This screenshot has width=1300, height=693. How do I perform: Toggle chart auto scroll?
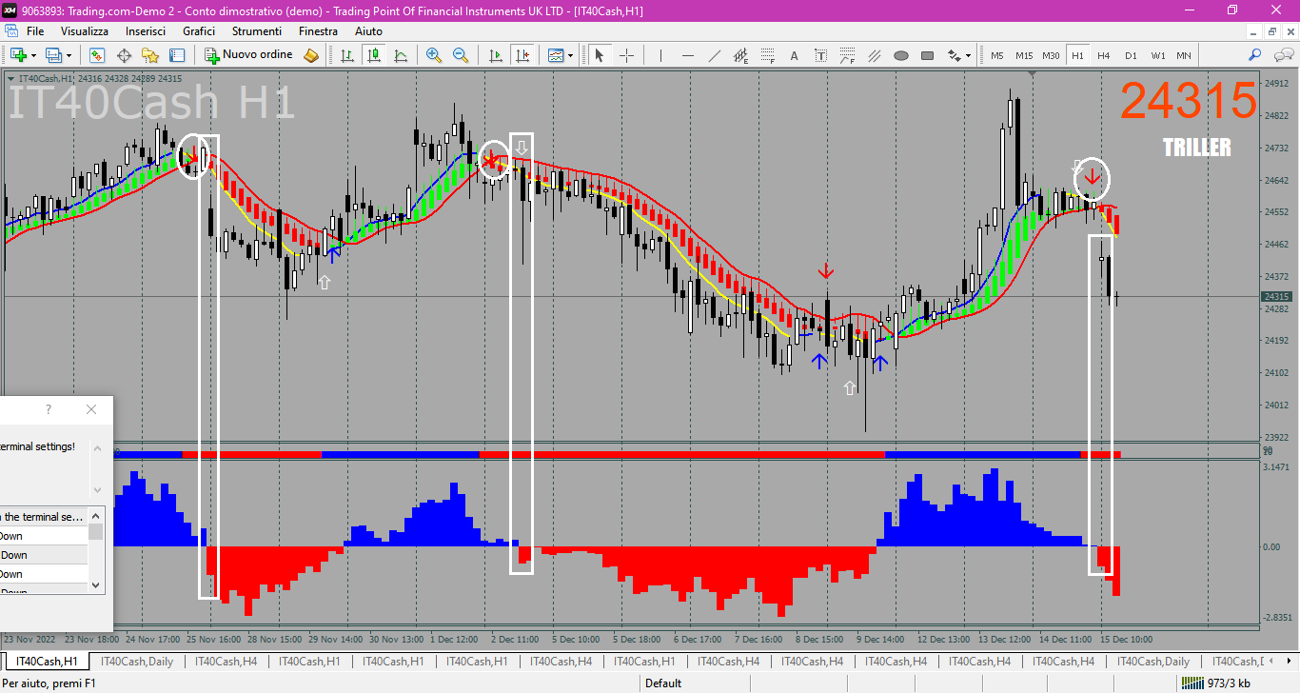coord(495,55)
